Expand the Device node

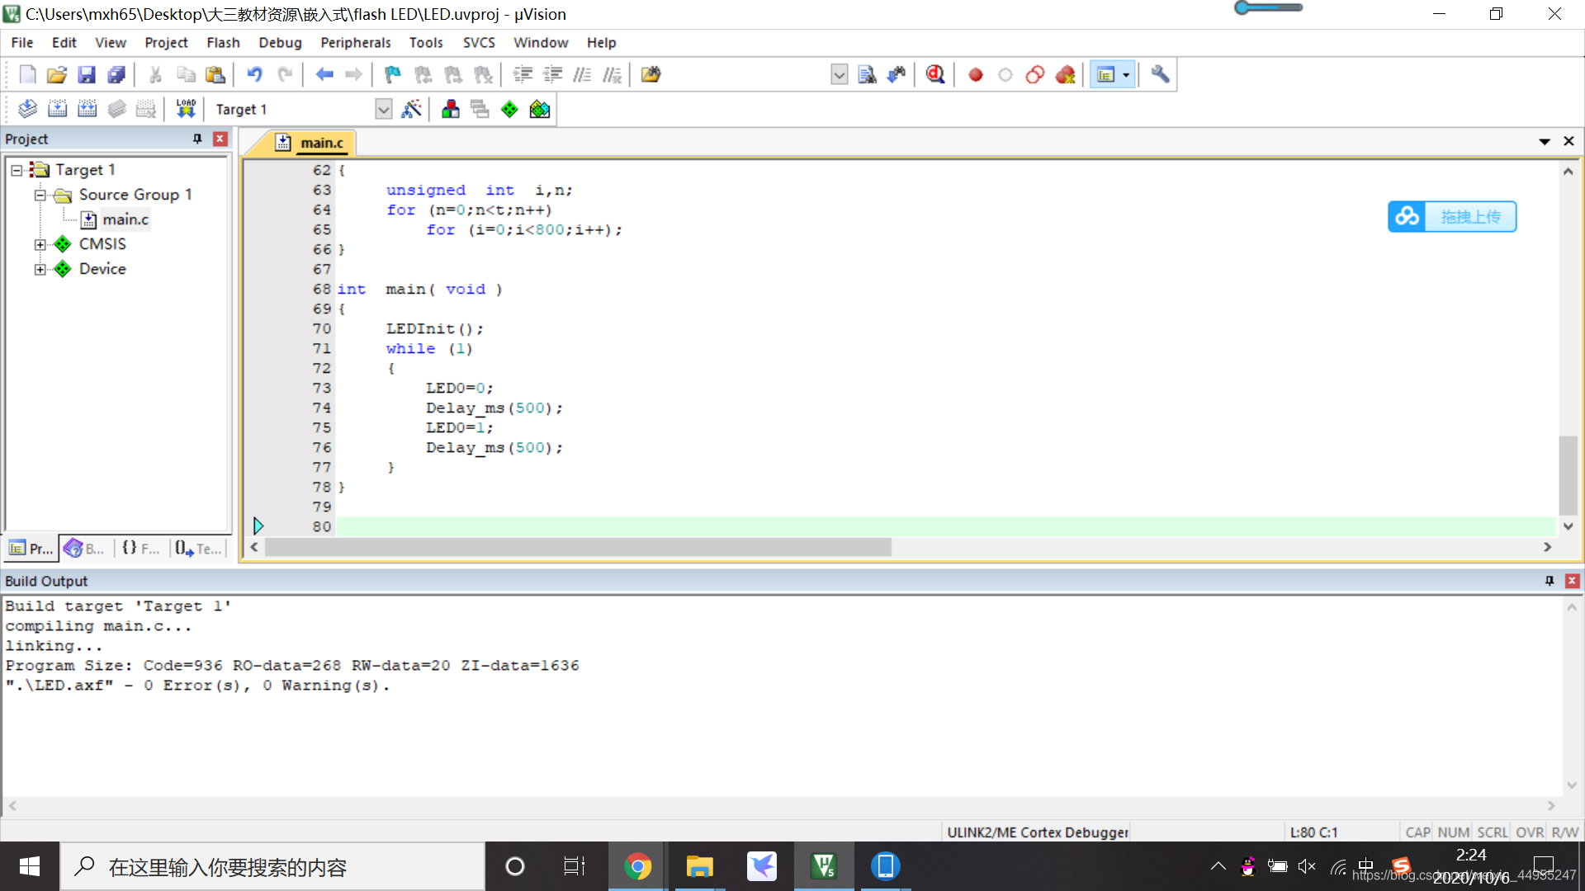pyautogui.click(x=40, y=269)
